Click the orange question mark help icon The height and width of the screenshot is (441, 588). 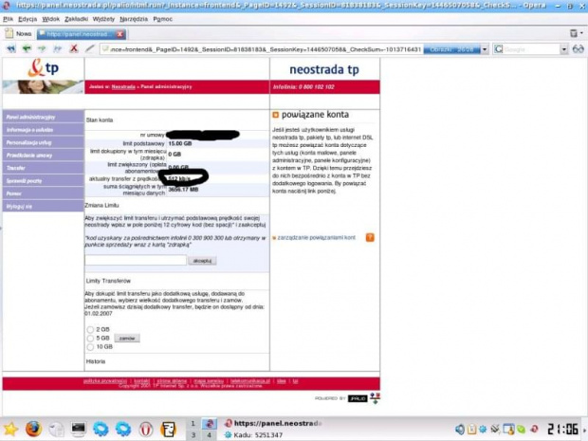pos(370,237)
